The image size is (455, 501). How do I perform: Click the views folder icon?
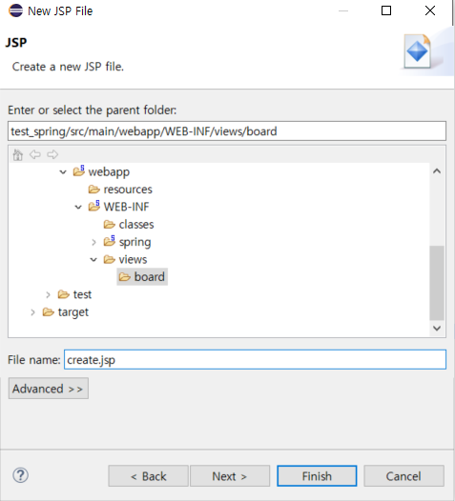coord(110,259)
